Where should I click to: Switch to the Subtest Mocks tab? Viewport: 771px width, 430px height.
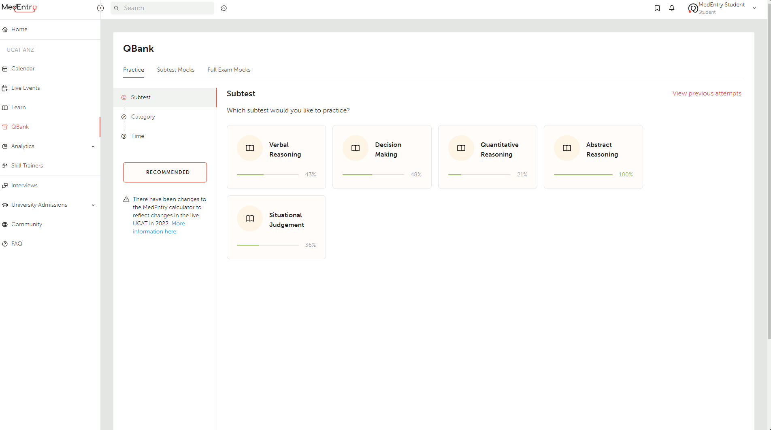point(176,70)
